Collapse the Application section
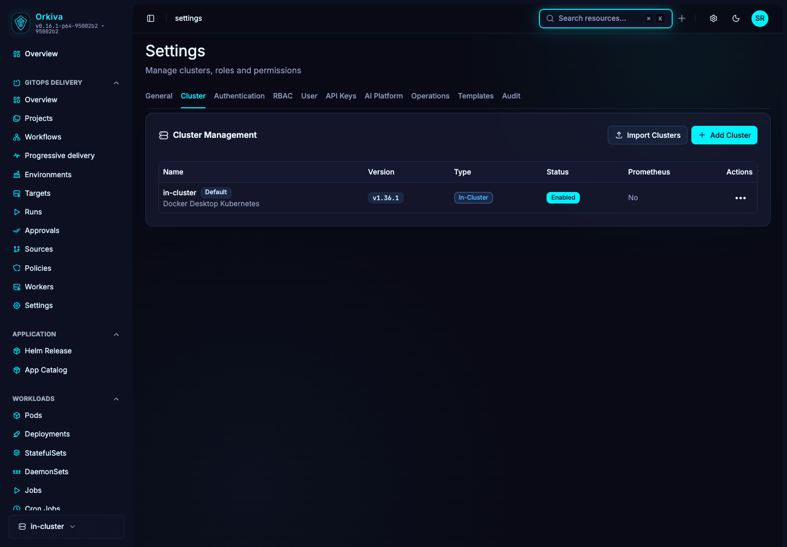787x547 pixels. [x=116, y=334]
